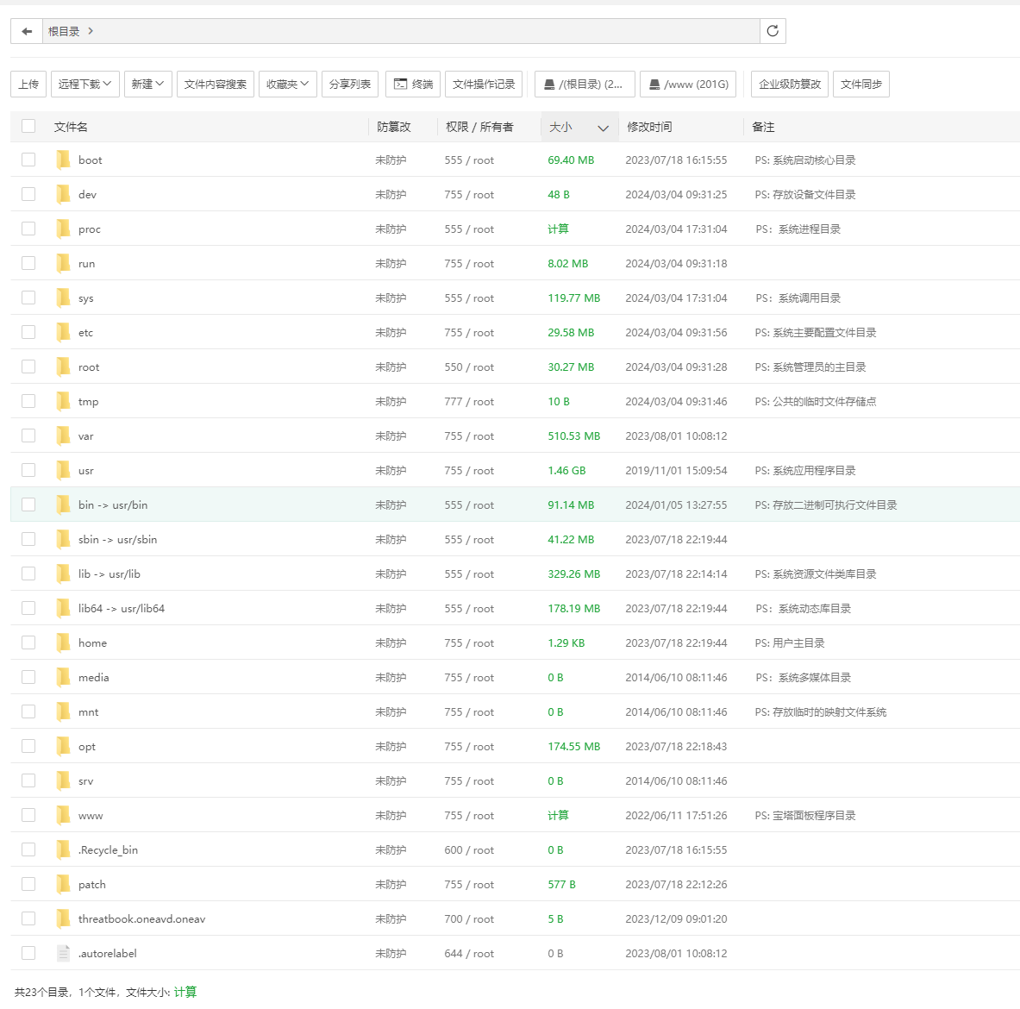
Task: Open the /(根目录) disk button
Action: pyautogui.click(x=585, y=84)
